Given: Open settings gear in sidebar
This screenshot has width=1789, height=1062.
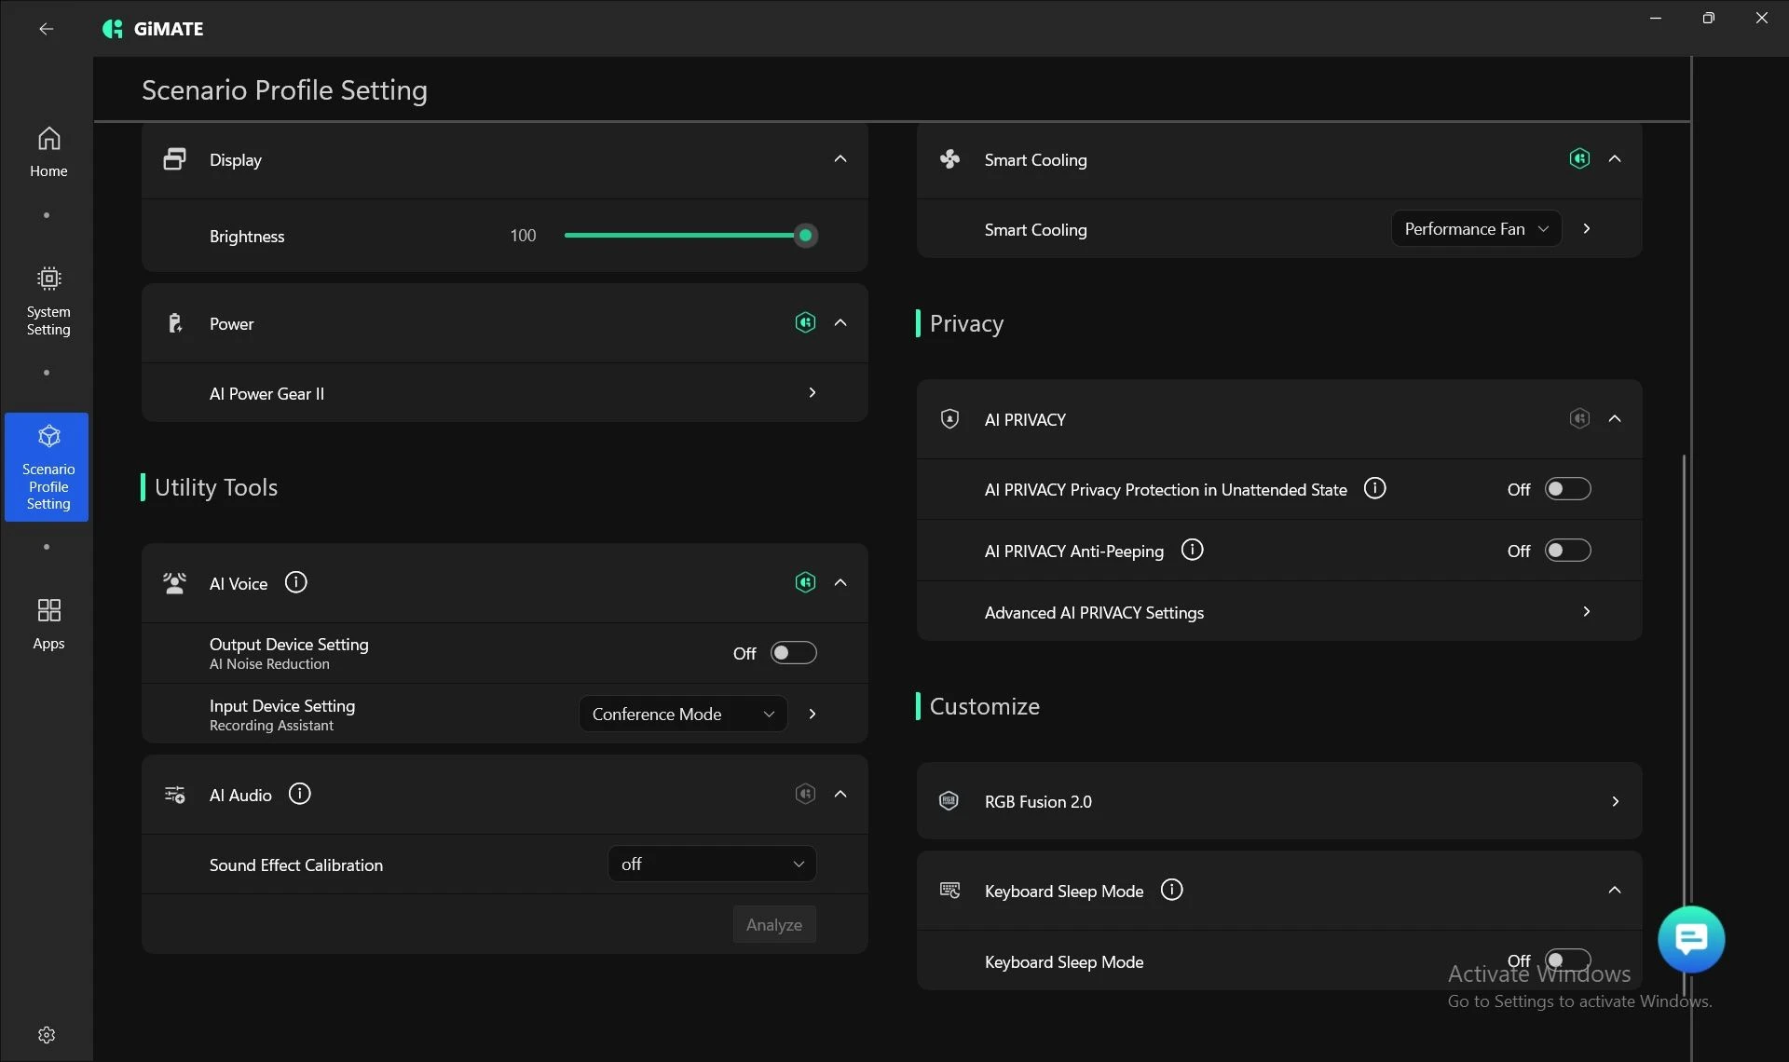Looking at the screenshot, I should [47, 1034].
